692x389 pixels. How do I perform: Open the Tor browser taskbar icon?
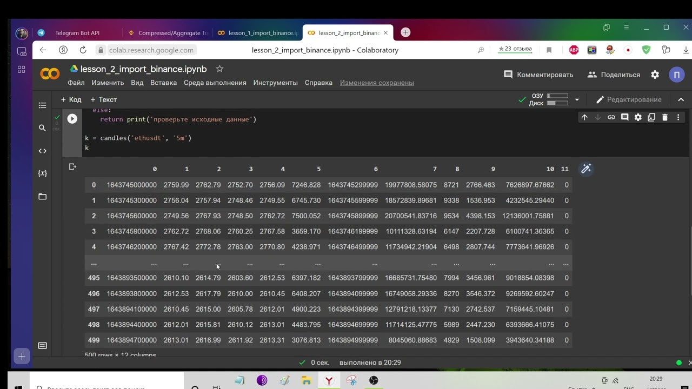click(x=262, y=380)
